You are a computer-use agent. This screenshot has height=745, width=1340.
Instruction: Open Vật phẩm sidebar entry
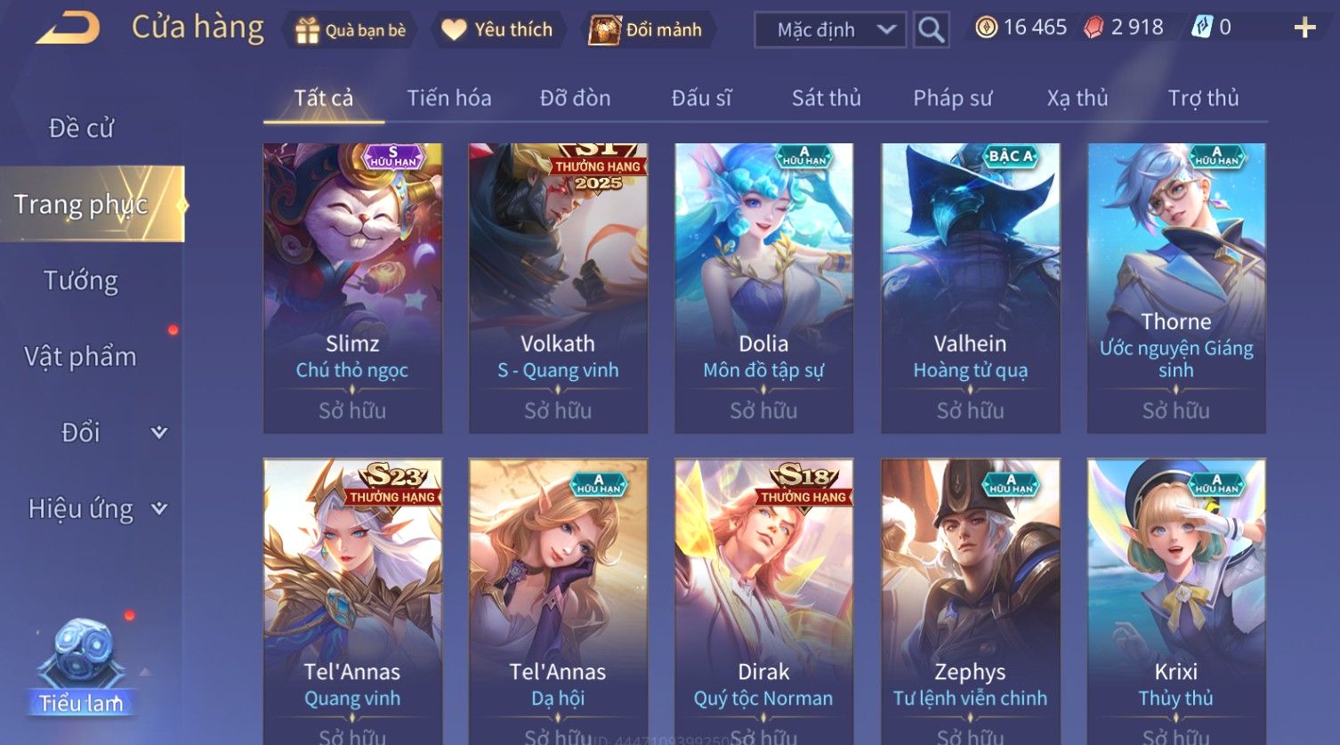pos(81,357)
